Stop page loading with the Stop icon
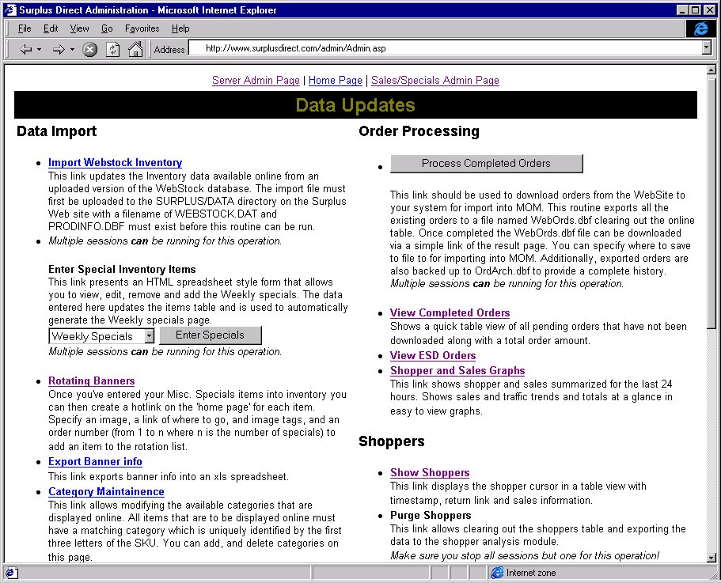 click(89, 49)
